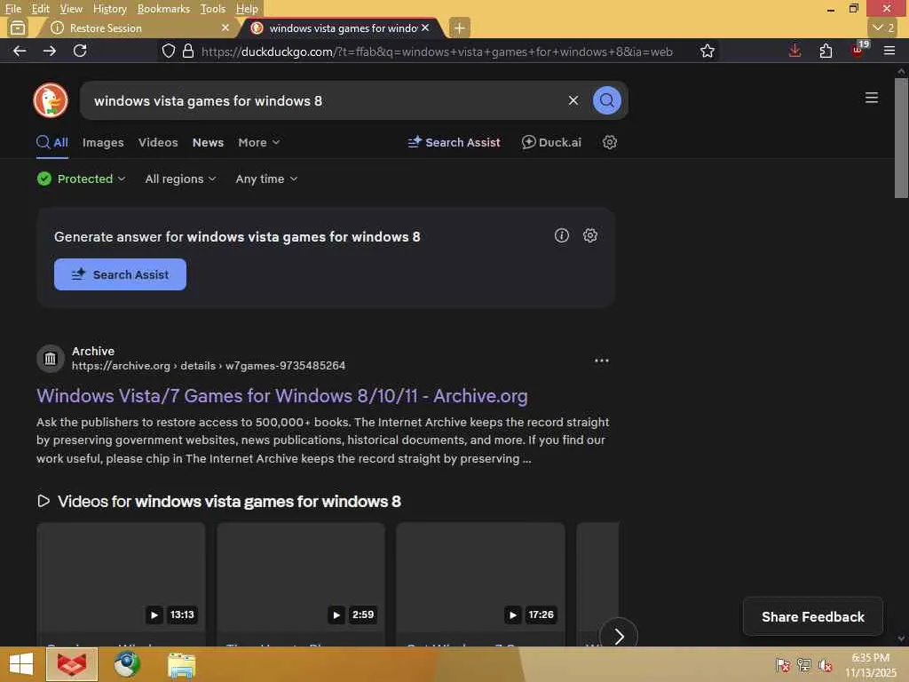Open the Firefox application menu

tap(889, 51)
